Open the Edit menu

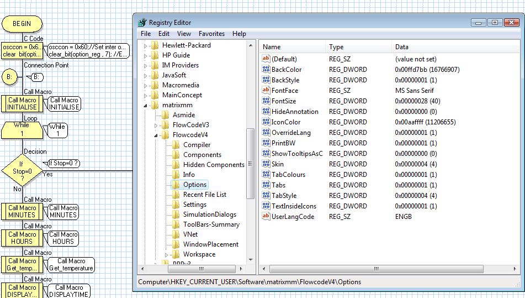164,34
